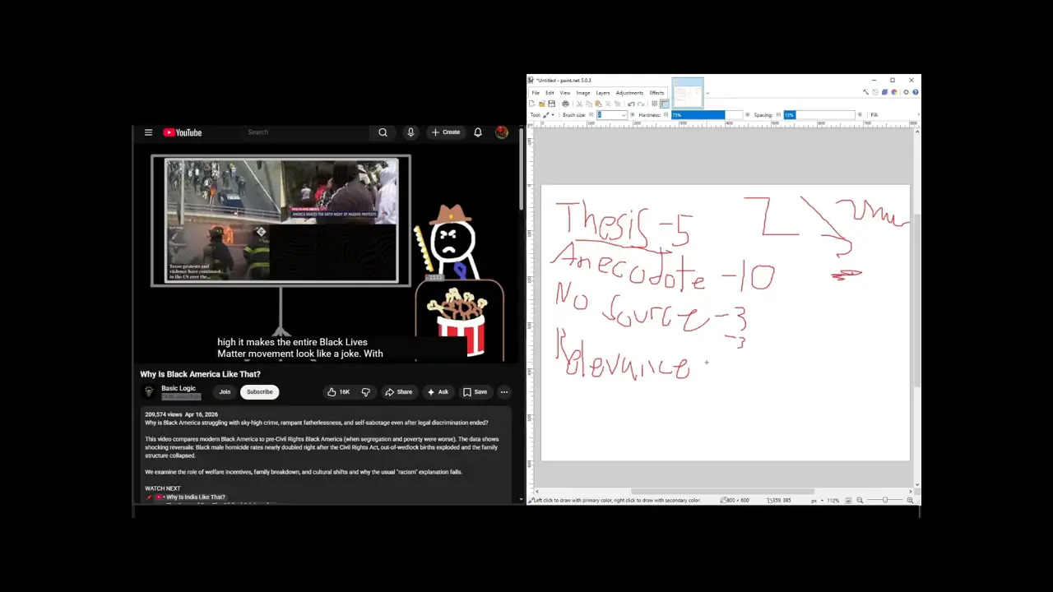This screenshot has width=1053, height=592.
Task: Click Save icon in paint.net toolbar
Action: tap(551, 104)
